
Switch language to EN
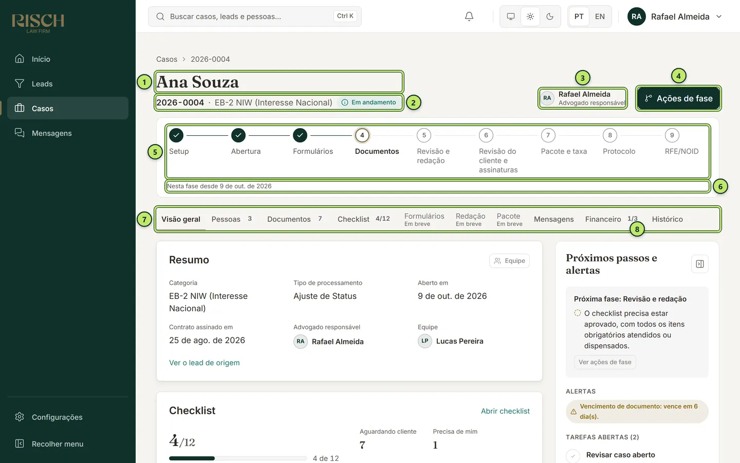(x=600, y=16)
